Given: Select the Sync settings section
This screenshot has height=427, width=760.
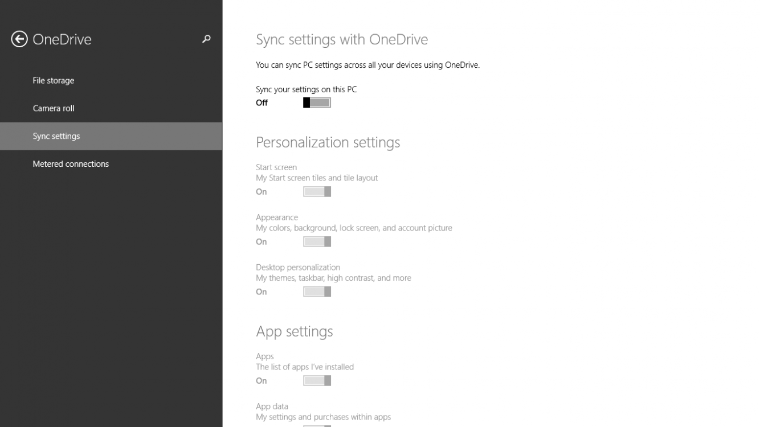Looking at the screenshot, I should click(x=111, y=136).
